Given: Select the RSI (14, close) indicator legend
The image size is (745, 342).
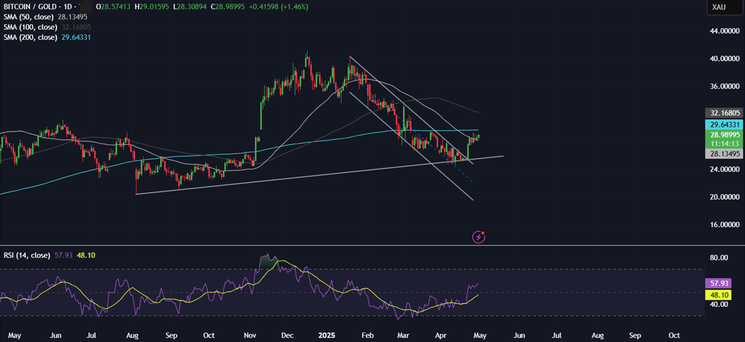Looking at the screenshot, I should (26, 255).
